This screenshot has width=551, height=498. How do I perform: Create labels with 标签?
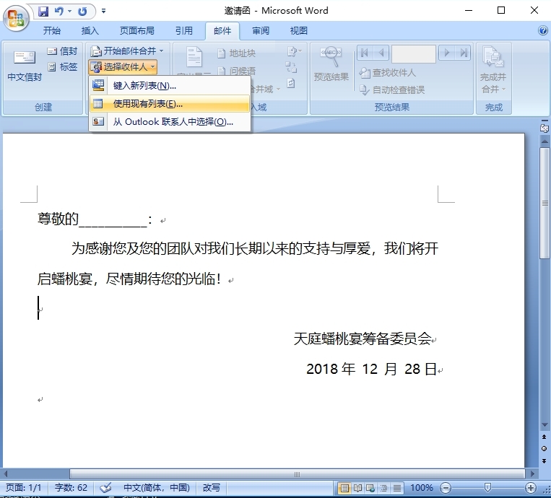point(63,66)
